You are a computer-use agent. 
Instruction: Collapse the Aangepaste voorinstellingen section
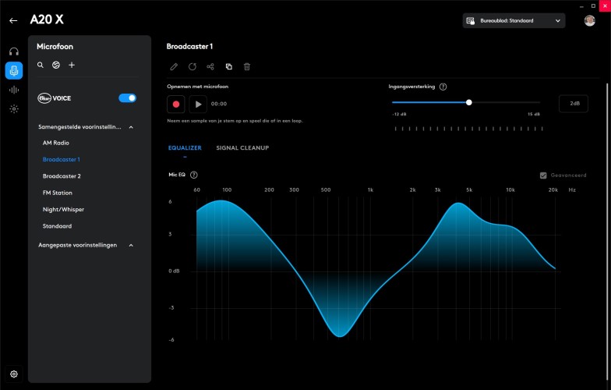pos(131,245)
